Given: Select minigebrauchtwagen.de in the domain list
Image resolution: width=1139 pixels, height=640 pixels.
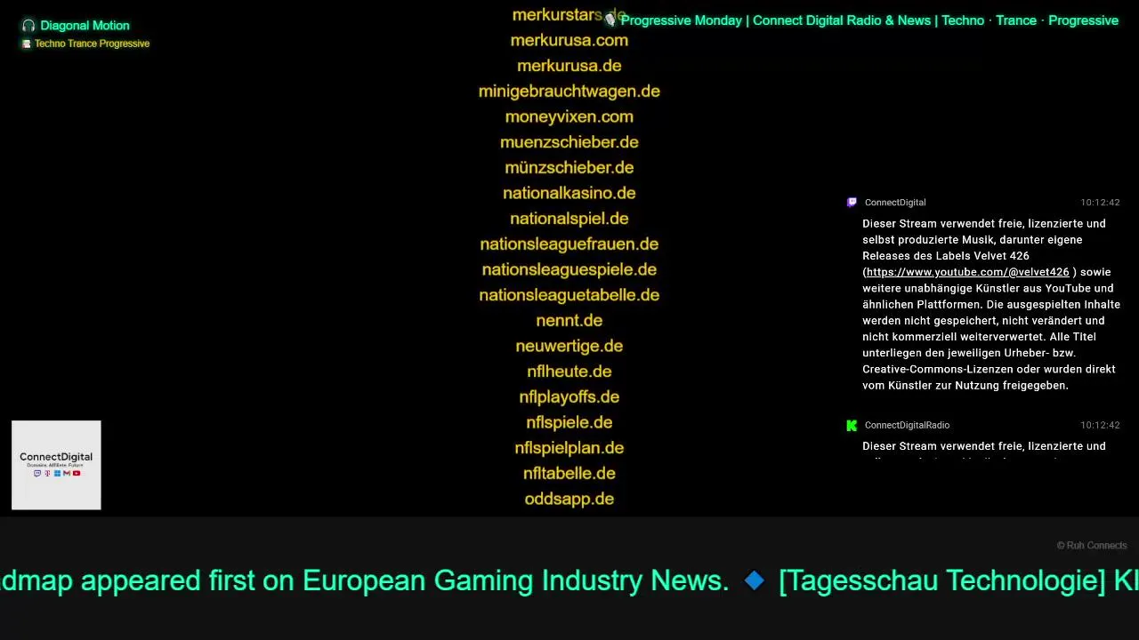Looking at the screenshot, I should [569, 92].
